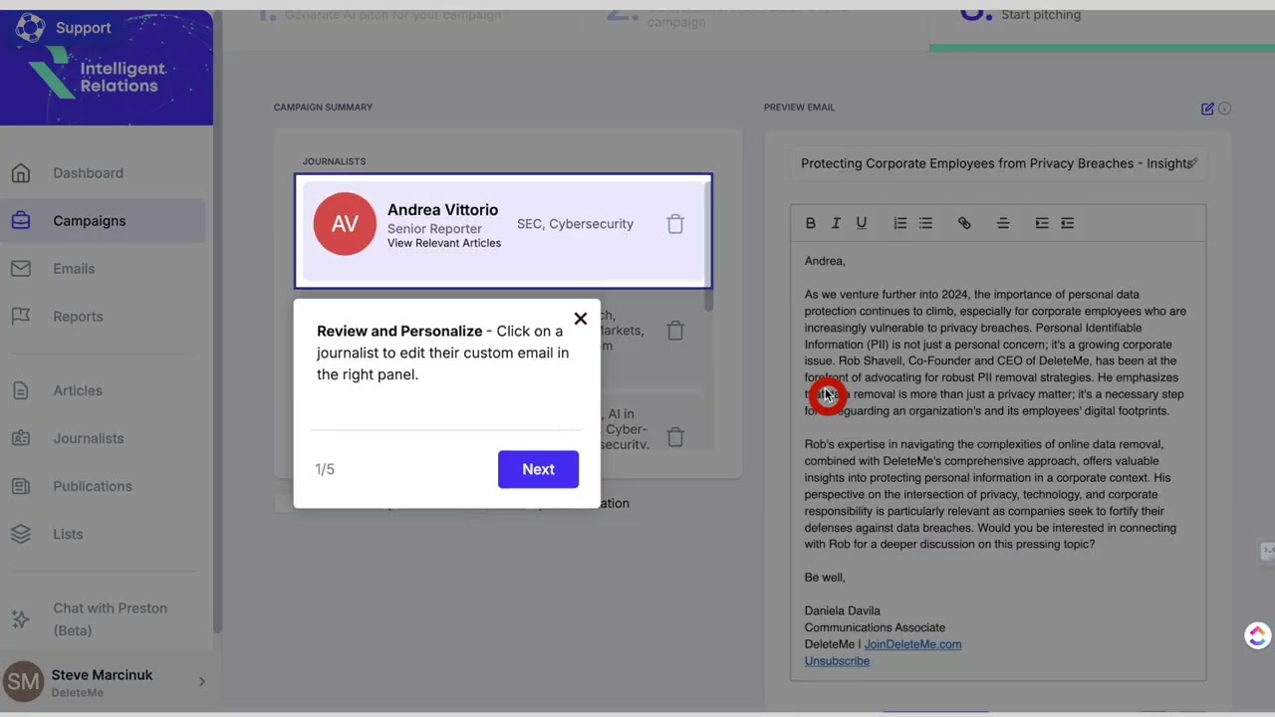Click the email subject line field

(997, 163)
